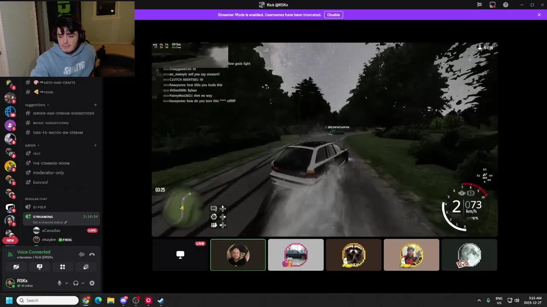Open the Discord inbox icon
This screenshot has width=547, height=307.
(x=493, y=5)
